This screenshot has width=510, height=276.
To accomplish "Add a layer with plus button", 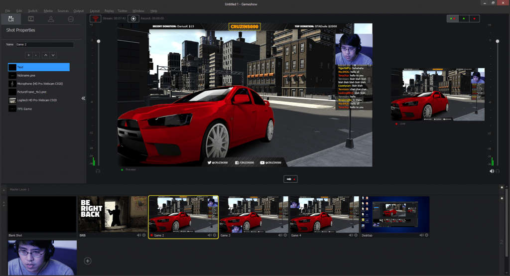I will tap(28, 55).
